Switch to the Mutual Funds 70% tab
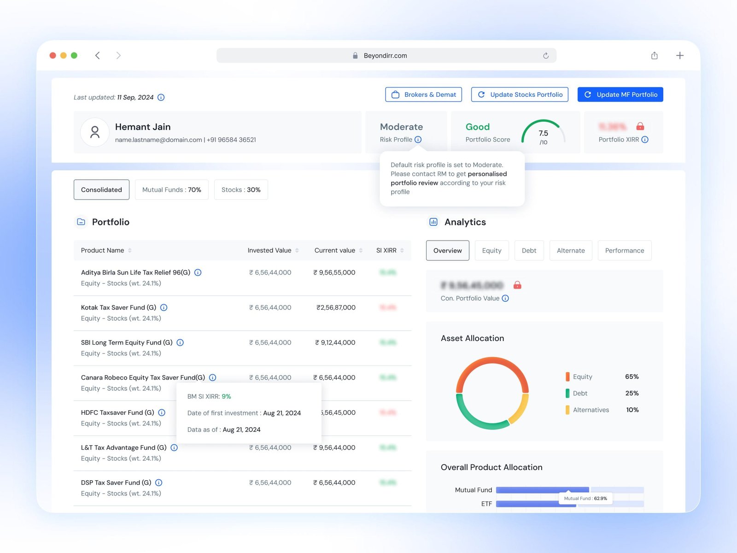The height and width of the screenshot is (553, 737). [172, 189]
